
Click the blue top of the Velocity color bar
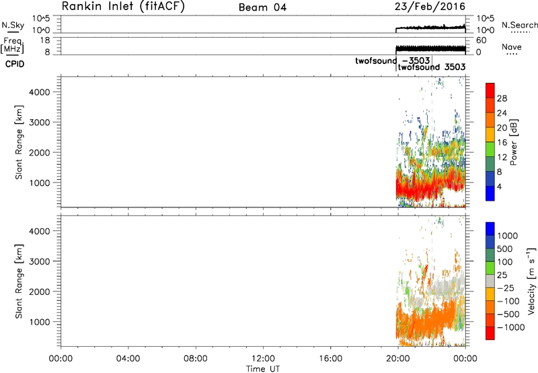(x=490, y=229)
